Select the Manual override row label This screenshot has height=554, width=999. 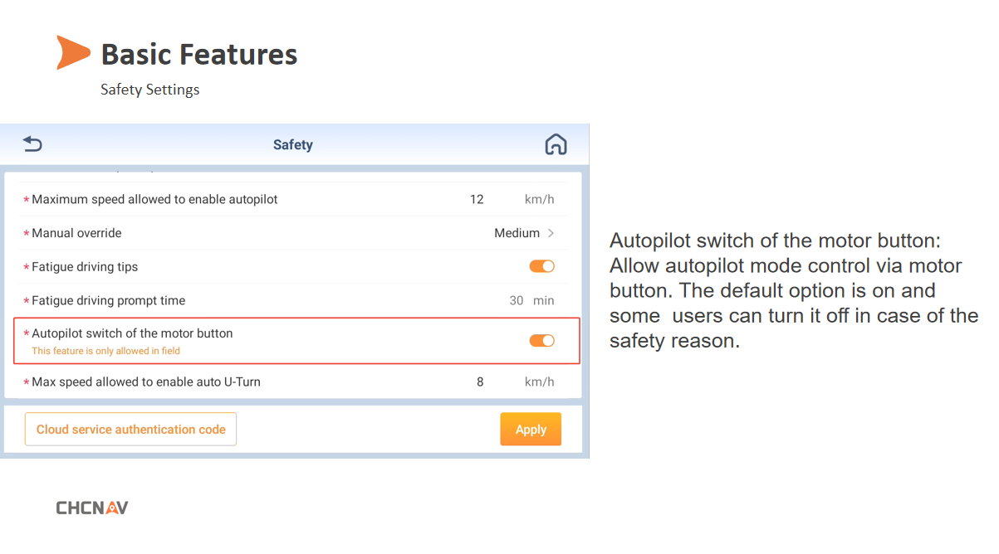coord(76,233)
